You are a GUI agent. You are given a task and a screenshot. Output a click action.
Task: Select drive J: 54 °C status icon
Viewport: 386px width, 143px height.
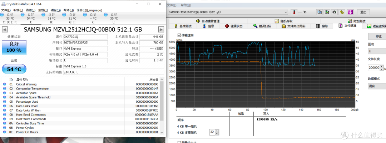[x=23, y=15]
